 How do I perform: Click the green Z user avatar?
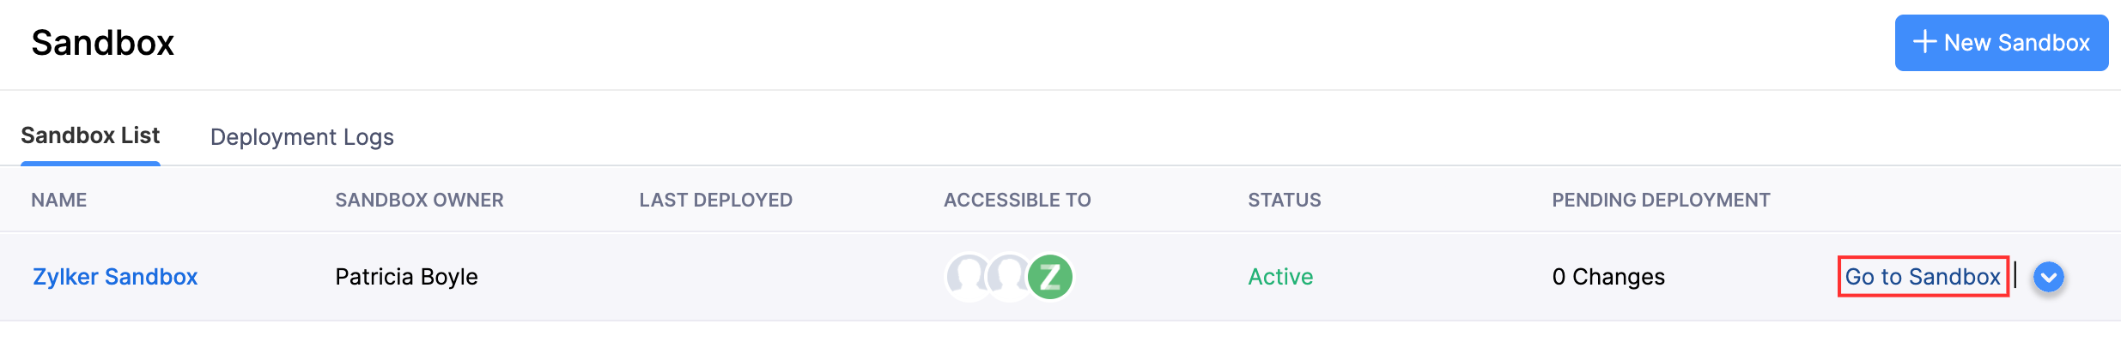1050,277
